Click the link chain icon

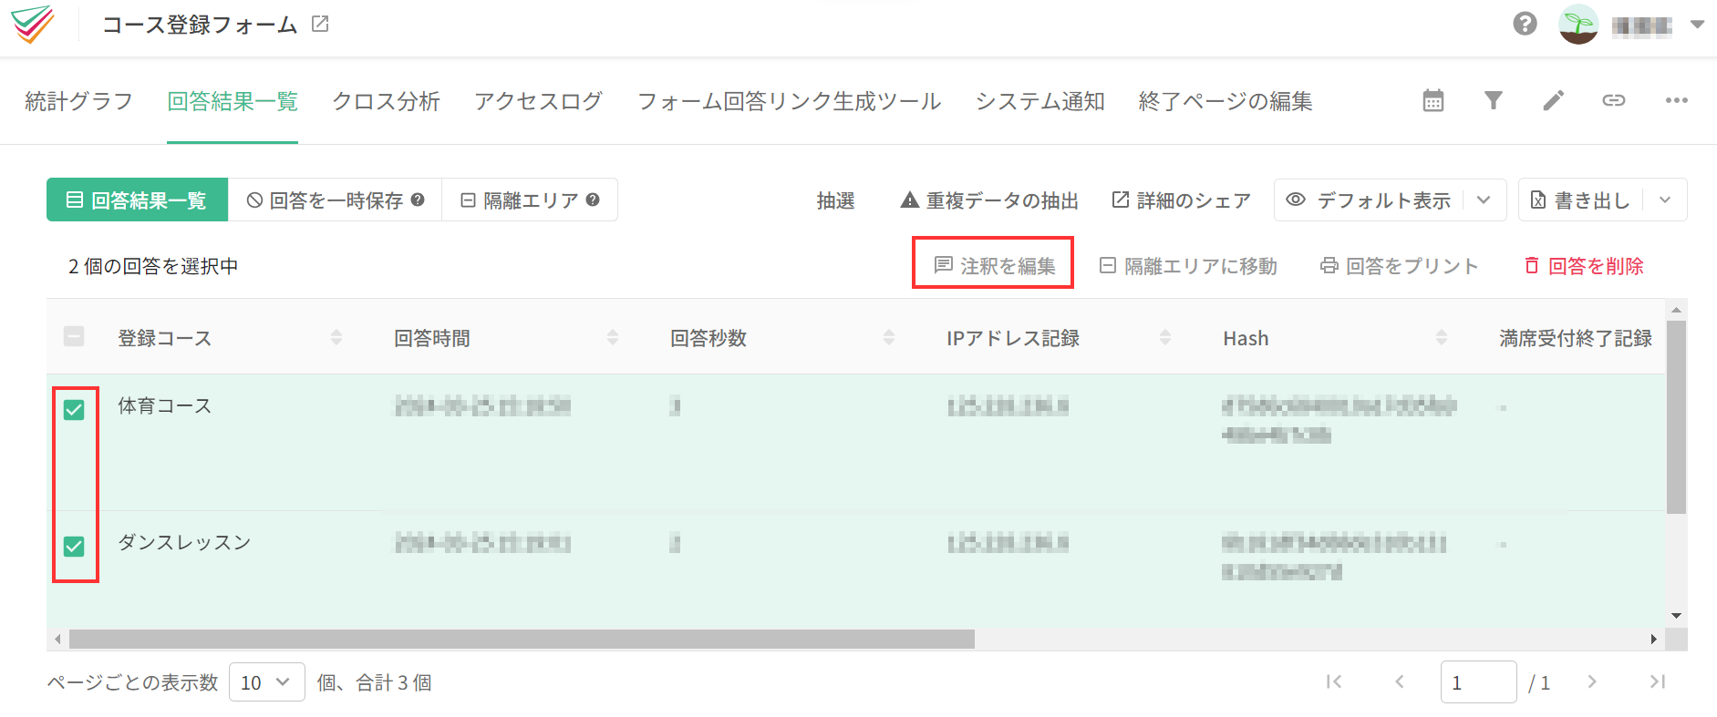click(1614, 100)
